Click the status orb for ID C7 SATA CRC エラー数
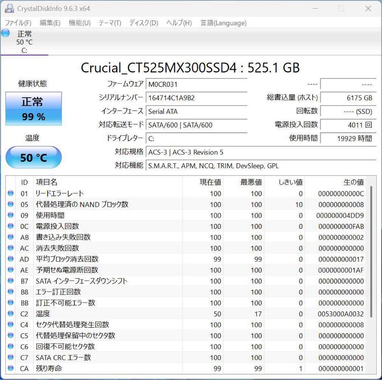 (11, 357)
